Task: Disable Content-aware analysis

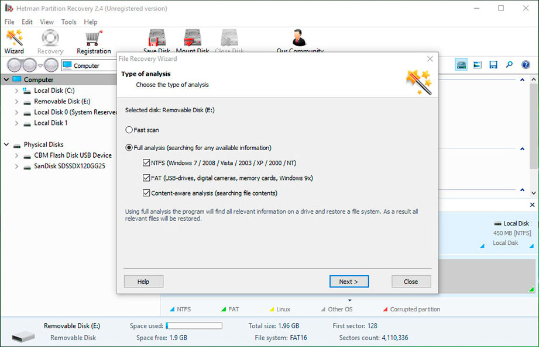Action: click(146, 193)
